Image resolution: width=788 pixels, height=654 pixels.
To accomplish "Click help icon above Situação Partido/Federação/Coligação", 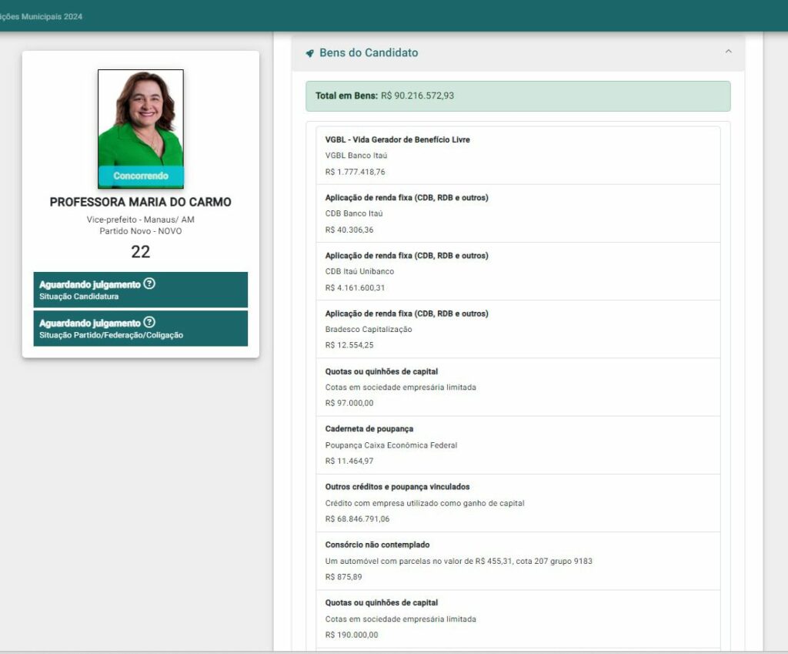I will (149, 322).
